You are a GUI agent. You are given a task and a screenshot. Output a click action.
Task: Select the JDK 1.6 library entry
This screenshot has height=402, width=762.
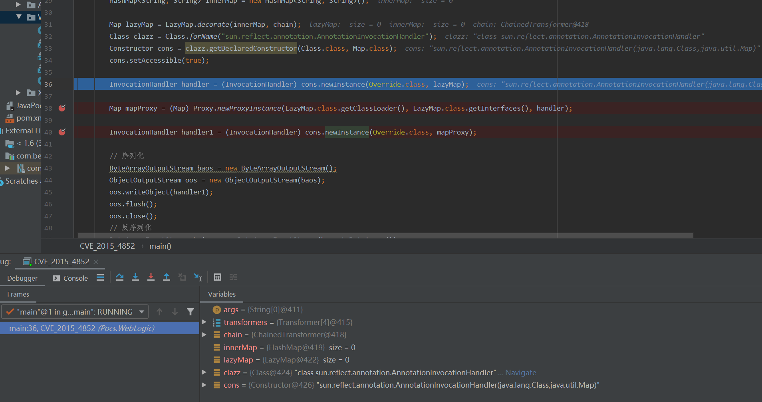23,143
